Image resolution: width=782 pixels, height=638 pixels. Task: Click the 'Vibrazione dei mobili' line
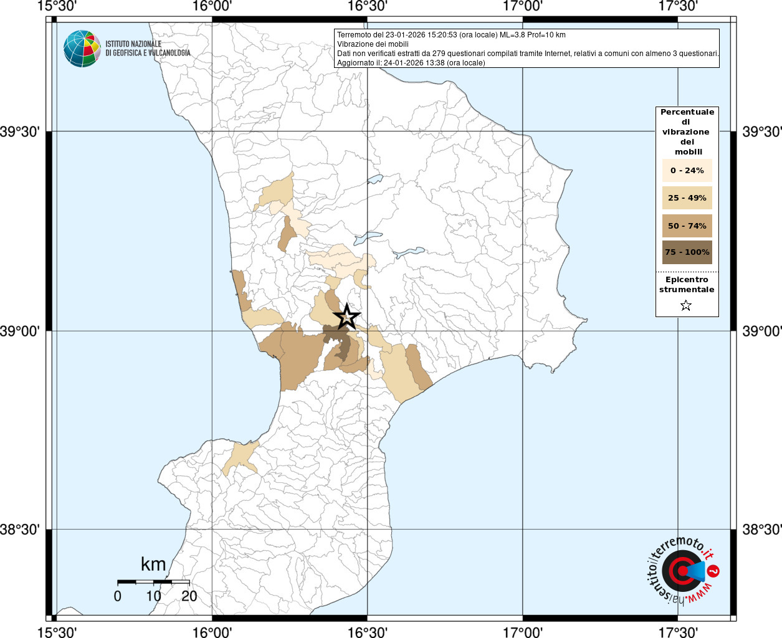[x=373, y=44]
